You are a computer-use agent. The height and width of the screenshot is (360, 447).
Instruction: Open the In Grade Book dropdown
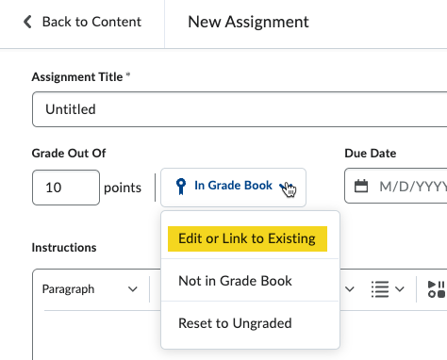point(233,188)
